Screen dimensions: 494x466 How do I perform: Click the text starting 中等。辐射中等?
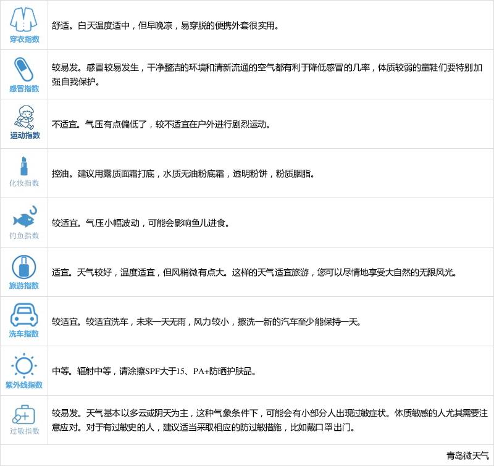coord(154,371)
